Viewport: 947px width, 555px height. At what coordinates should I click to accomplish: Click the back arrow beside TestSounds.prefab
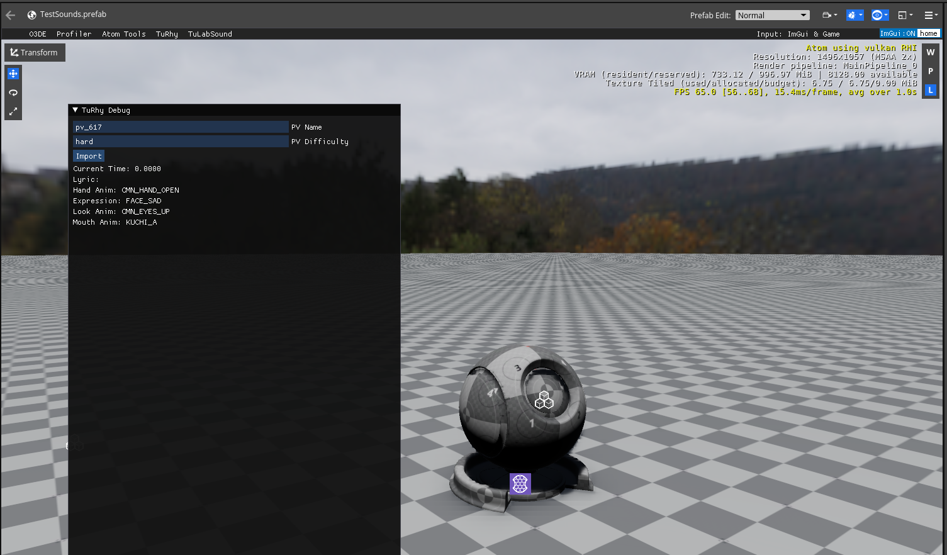[11, 15]
